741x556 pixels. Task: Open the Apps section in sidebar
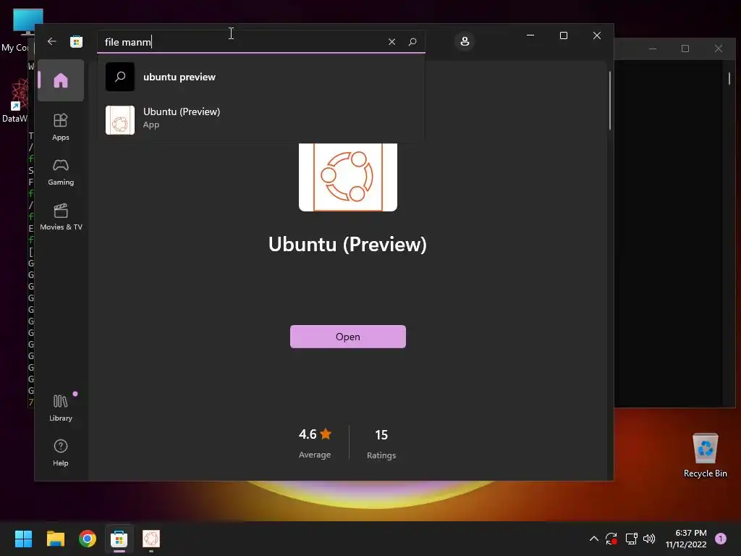coord(61,127)
